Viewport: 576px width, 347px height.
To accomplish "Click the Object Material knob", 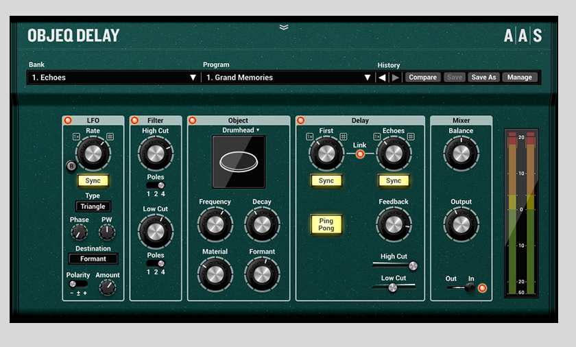I will tap(215, 274).
